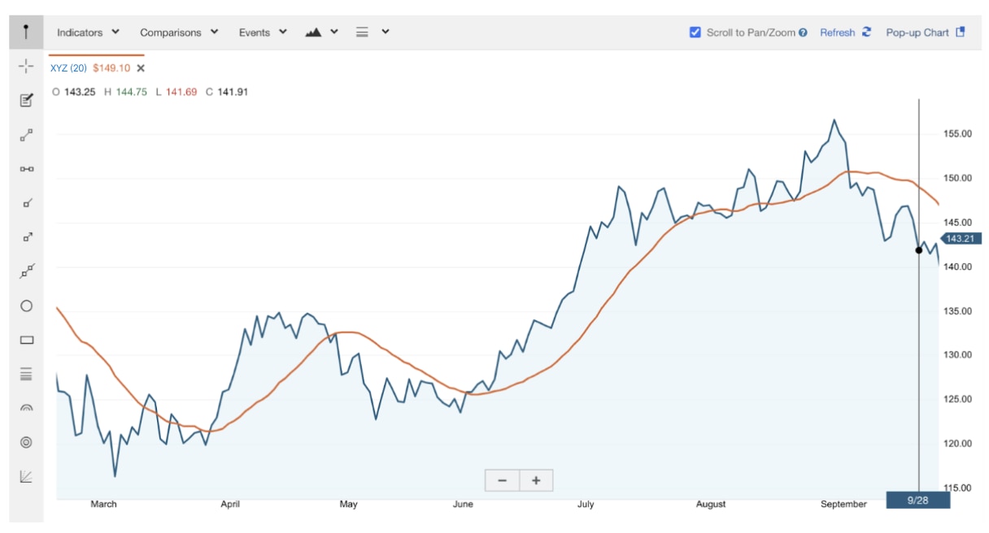
Task: Select the annotation note tool
Action: click(x=26, y=101)
